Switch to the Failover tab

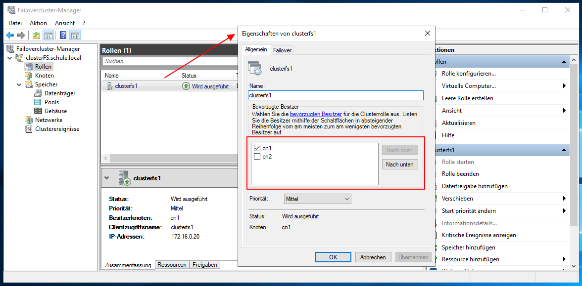pyautogui.click(x=282, y=49)
